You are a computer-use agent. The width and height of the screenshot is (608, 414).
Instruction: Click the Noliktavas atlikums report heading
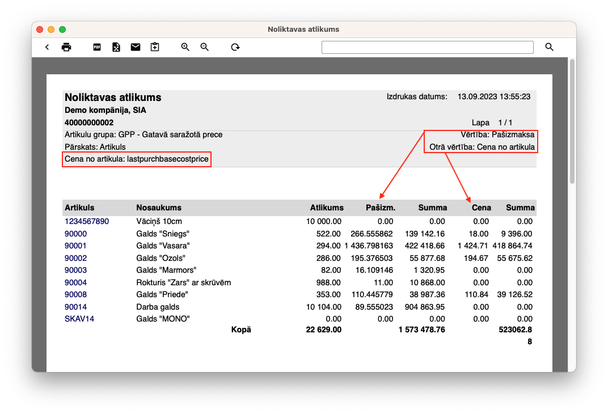113,98
